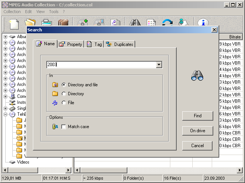This screenshot has width=245, height=183.
Task: Open the Tools menu
Action: pyautogui.click(x=54, y=12)
